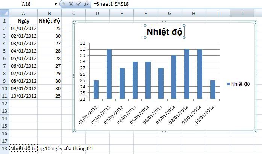Click the chart's right-middle resize handle

point(254,77)
